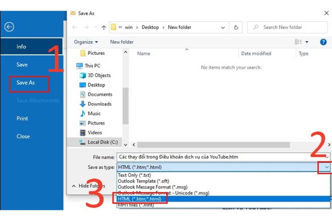Open the Downloads folder in sidebar
This screenshot has height=221, width=332.
(99, 104)
